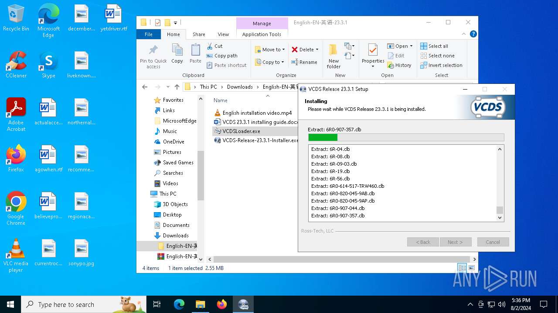
Task: Open the File menu tab
Action: [149, 34]
